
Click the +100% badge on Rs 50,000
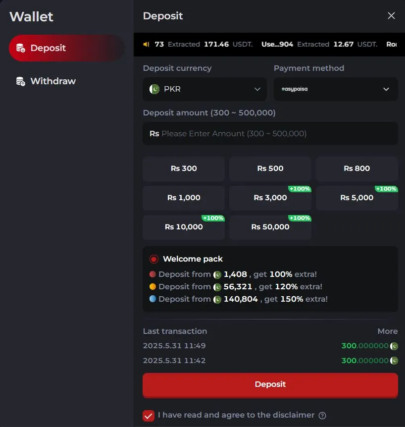(300, 218)
